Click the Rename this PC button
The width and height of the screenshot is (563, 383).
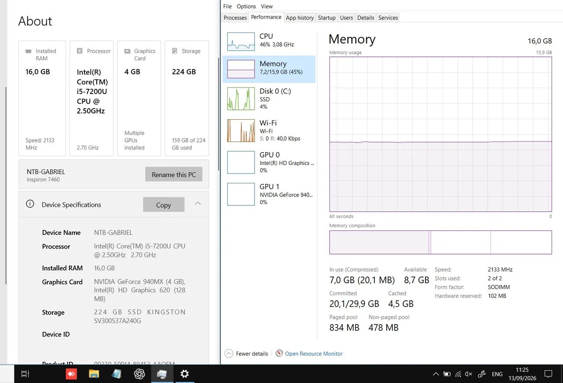coord(174,174)
